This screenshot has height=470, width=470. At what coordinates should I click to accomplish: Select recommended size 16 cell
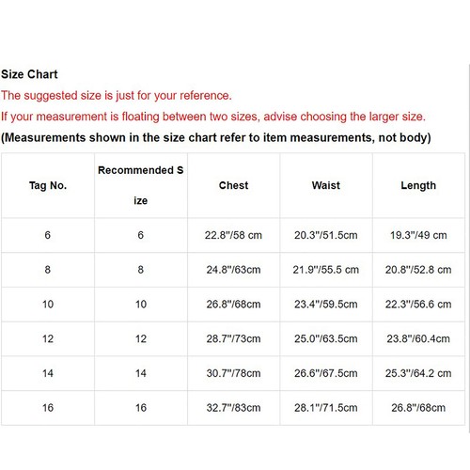point(141,407)
